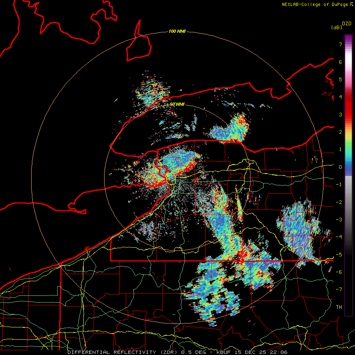Click the -5 dB value on color scale
Image resolution: width=355 pixels, height=355 pixels.
click(339, 254)
